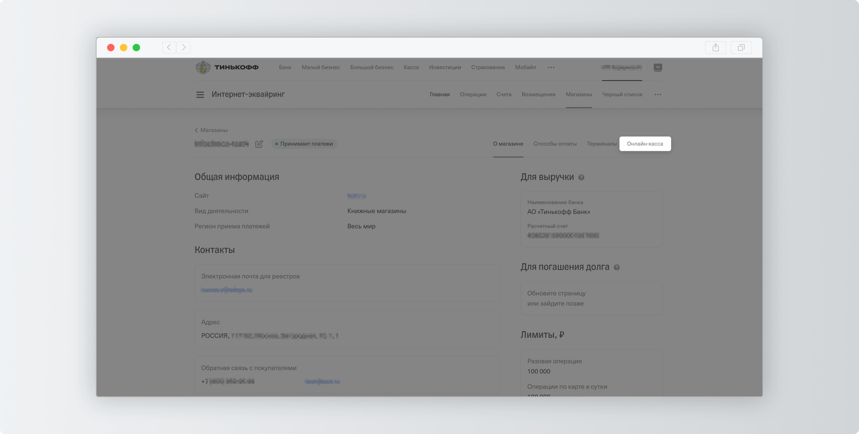Open the Касса section

tap(411, 67)
